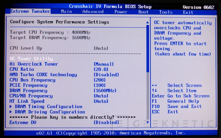Click the American Megatrends copyright line
The height and width of the screenshot is (138, 221).
pos(111,133)
